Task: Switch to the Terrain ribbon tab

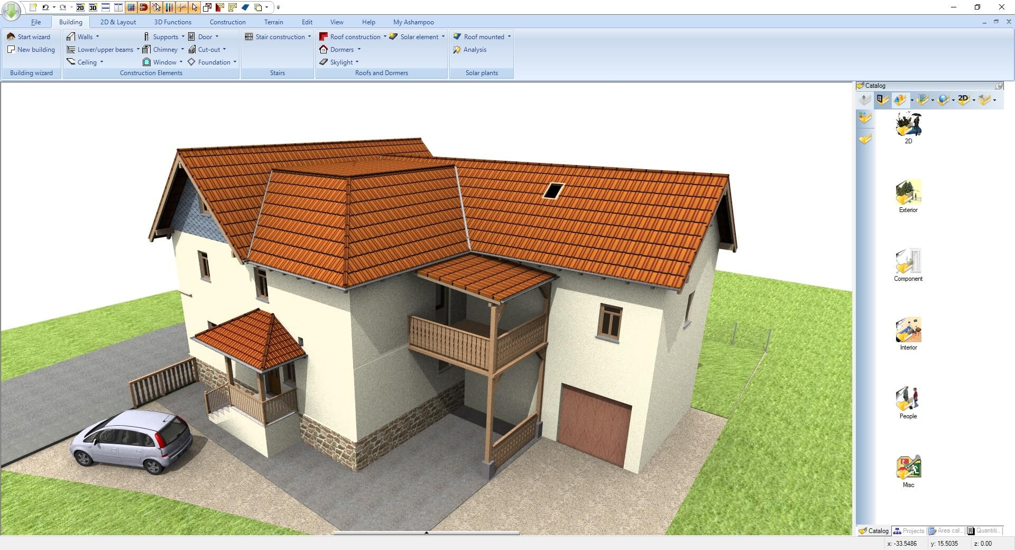Action: coord(274,22)
